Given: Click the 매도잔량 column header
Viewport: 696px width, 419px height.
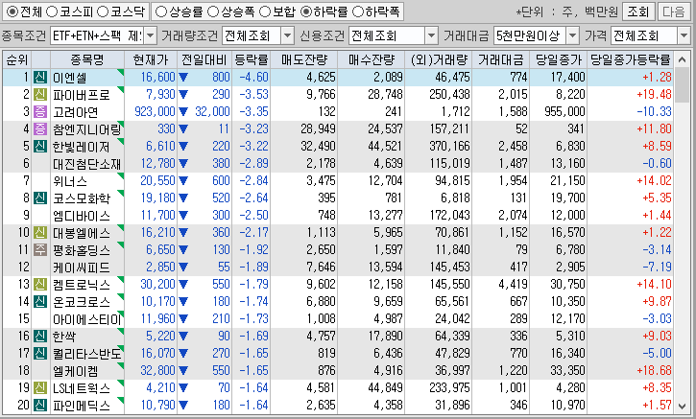Looking at the screenshot, I should pyautogui.click(x=304, y=59).
